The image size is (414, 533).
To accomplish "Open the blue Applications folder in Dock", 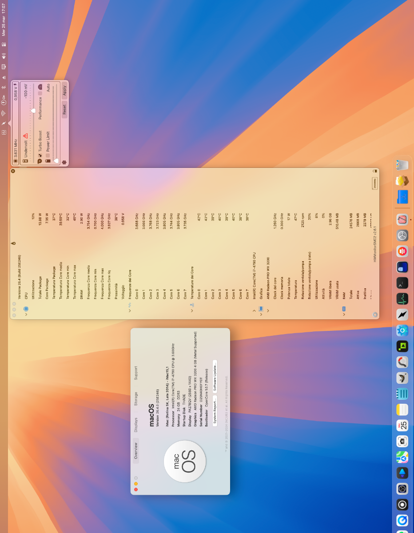I will coord(402,197).
